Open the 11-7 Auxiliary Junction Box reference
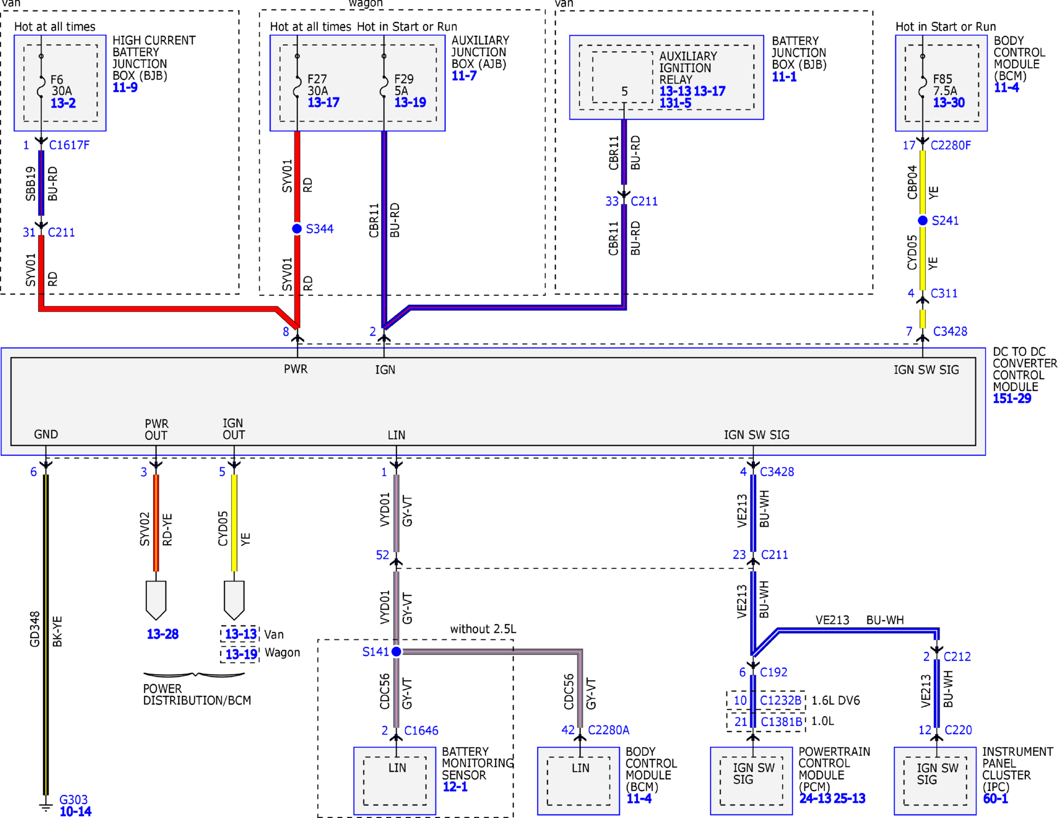The image size is (1058, 818). pyautogui.click(x=464, y=76)
